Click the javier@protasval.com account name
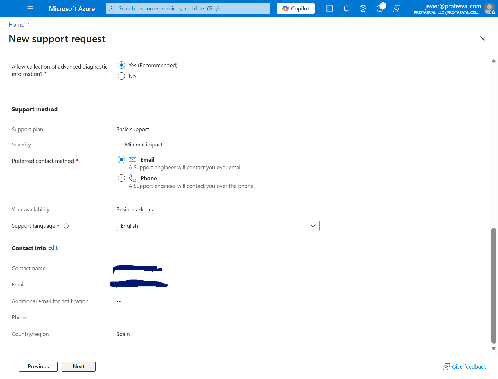 (453, 6)
